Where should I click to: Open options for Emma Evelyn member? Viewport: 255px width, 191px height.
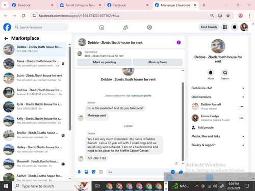point(241,118)
